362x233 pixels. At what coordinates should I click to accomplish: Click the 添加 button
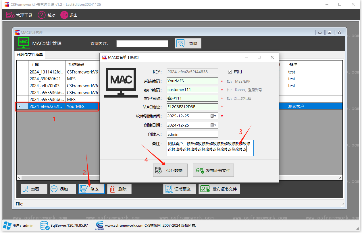[x=63, y=189]
